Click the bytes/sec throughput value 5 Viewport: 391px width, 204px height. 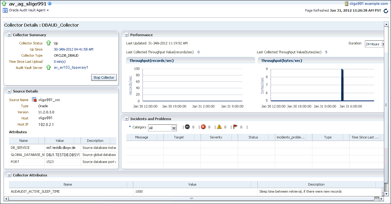326,52
